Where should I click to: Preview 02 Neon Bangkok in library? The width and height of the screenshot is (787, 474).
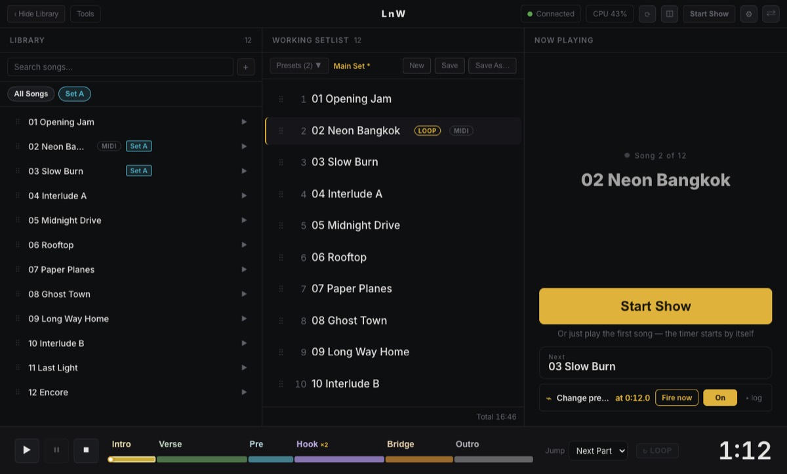click(244, 146)
